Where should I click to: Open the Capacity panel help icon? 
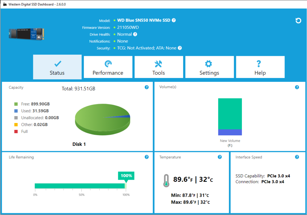click(147, 87)
